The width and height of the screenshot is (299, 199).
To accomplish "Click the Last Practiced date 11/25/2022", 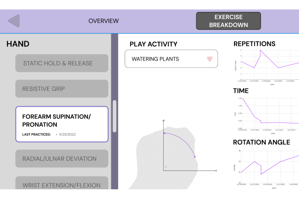I will (67, 134).
